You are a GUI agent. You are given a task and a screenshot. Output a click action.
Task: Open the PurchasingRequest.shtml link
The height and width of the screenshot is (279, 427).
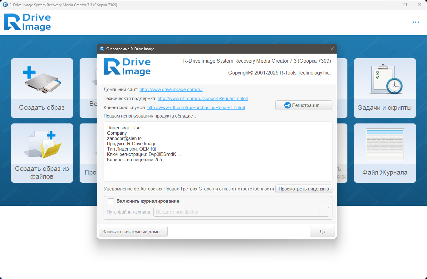[x=196, y=108]
